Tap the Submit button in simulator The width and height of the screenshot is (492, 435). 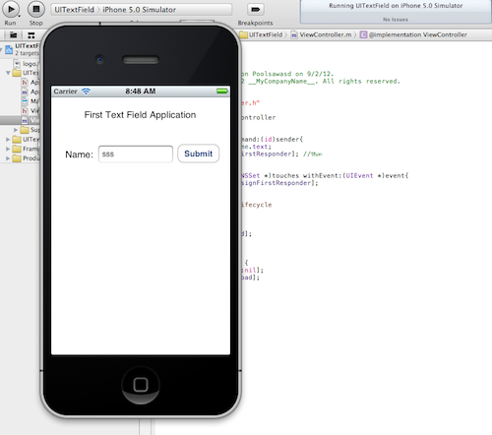click(x=198, y=154)
